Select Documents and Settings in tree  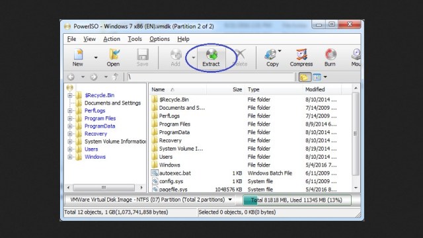[112, 103]
